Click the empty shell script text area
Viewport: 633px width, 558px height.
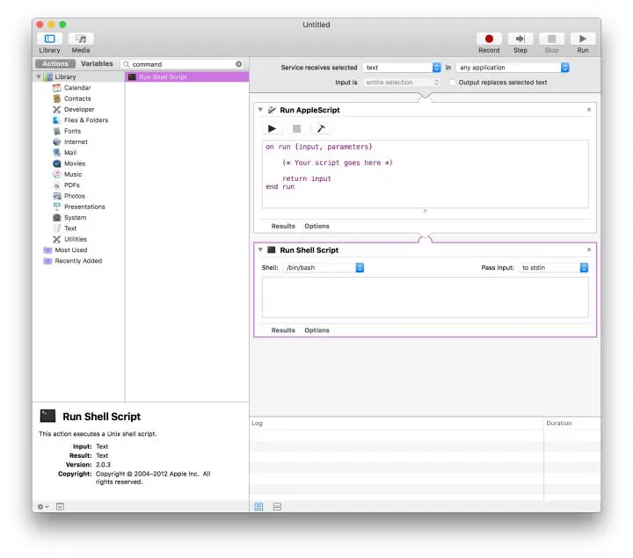(426, 297)
